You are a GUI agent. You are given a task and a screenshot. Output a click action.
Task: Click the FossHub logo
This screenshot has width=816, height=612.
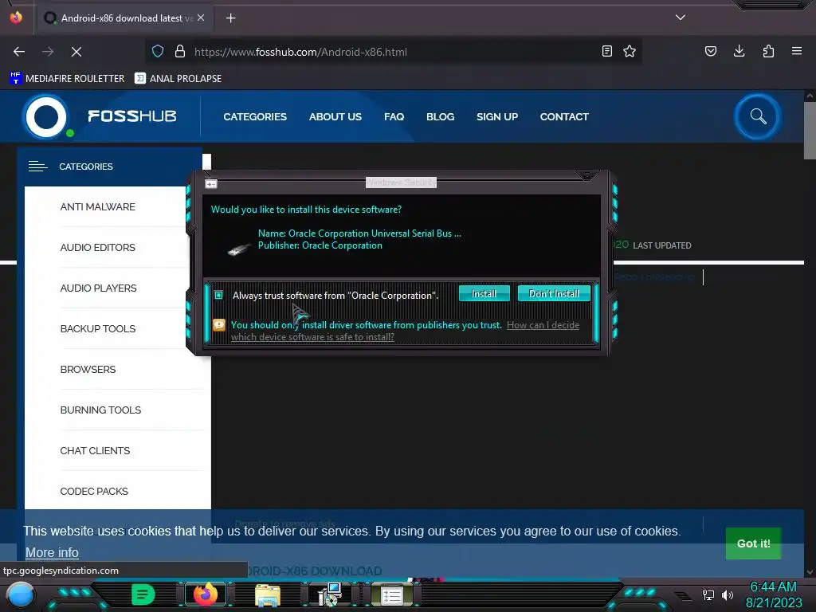(x=101, y=116)
